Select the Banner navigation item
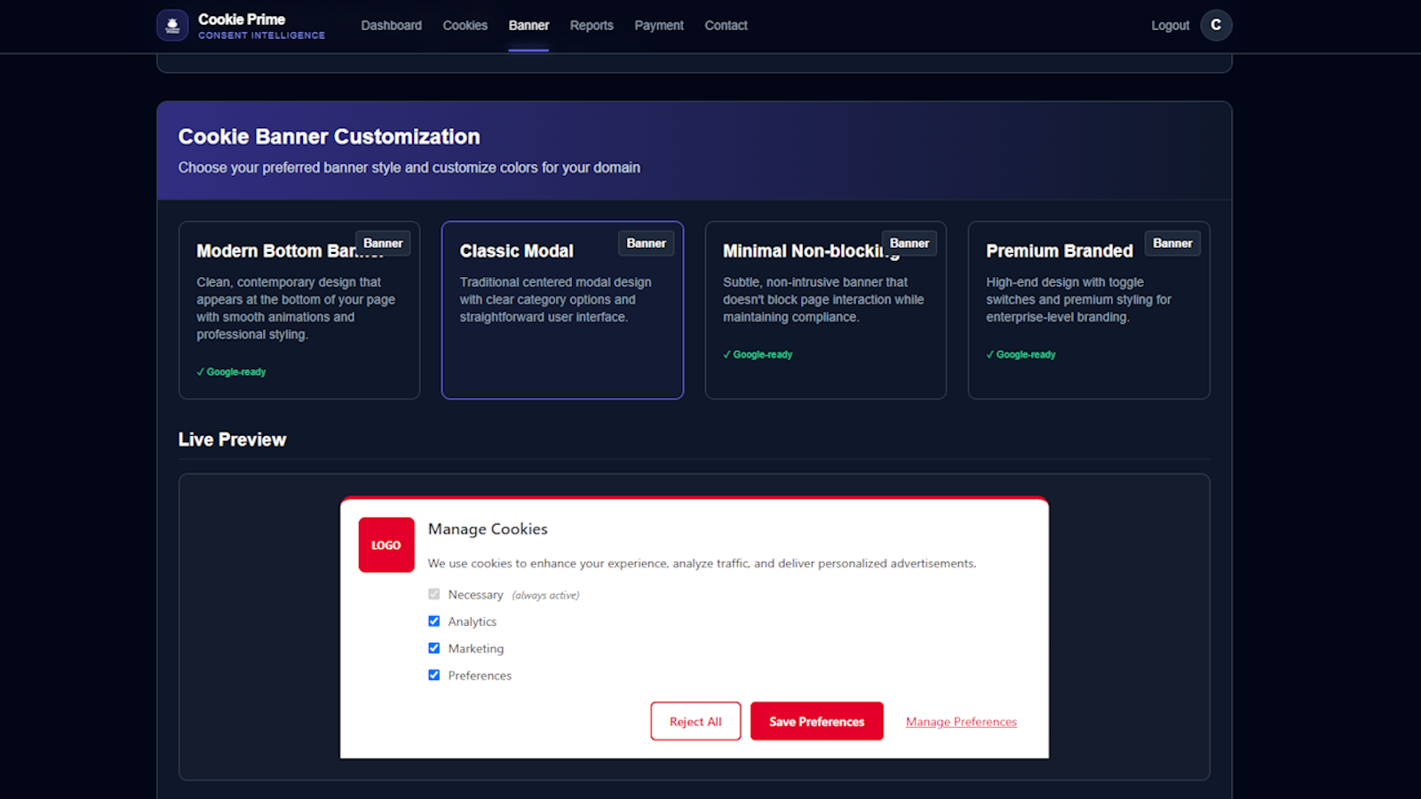1421x799 pixels. [x=528, y=26]
